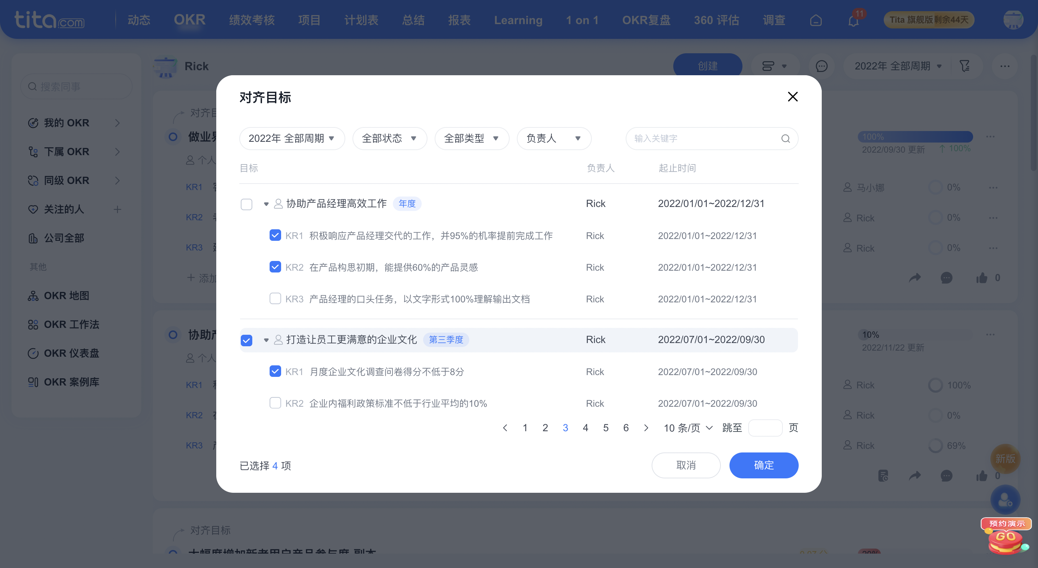Go to the Learning tab
The width and height of the screenshot is (1038, 568).
[x=518, y=20]
